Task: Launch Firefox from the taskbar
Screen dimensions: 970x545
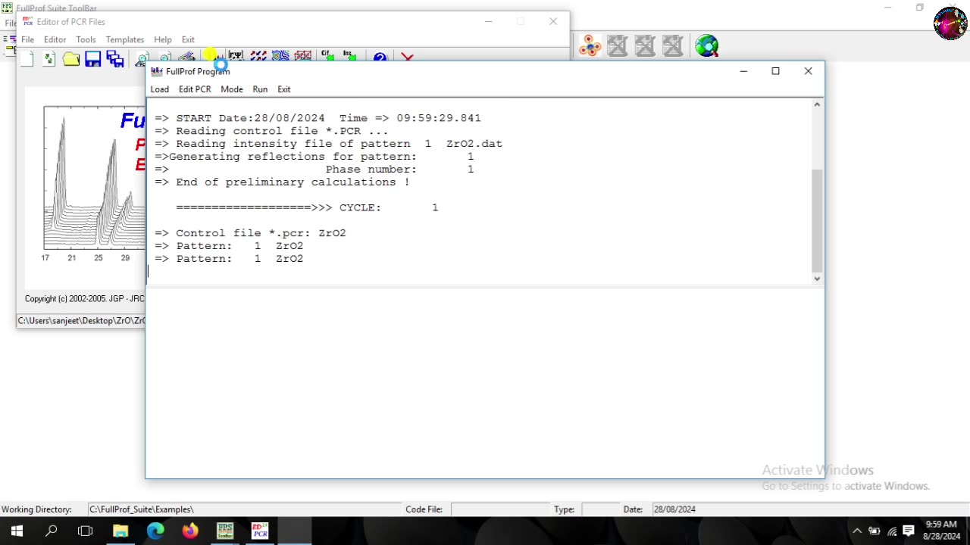Action: tap(190, 531)
